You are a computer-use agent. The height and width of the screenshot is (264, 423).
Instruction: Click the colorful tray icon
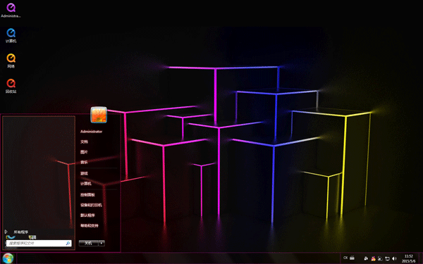tap(374, 258)
